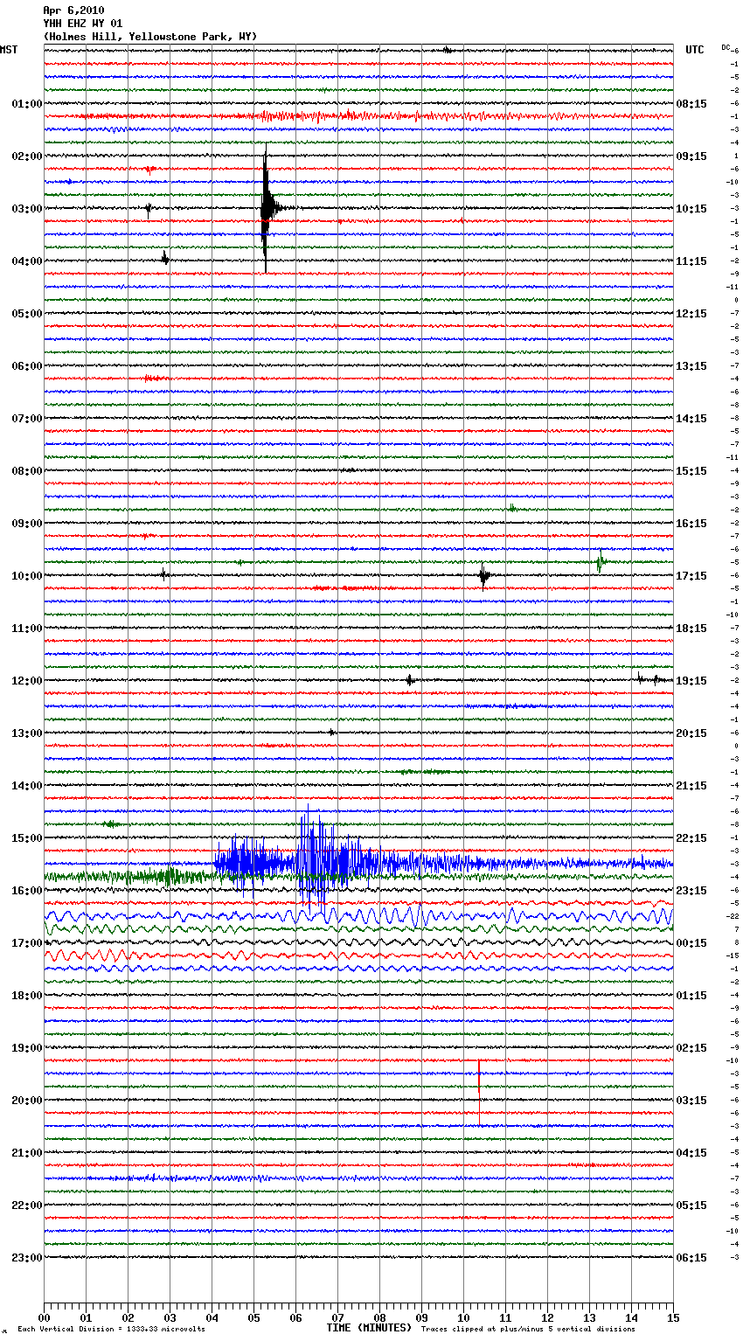Click the 17:00 MST hour label
Screen dimensions: 743x1341
[26, 943]
